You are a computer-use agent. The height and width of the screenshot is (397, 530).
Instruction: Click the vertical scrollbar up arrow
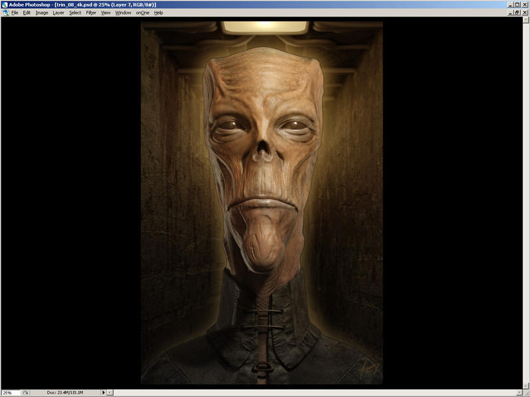526,20
